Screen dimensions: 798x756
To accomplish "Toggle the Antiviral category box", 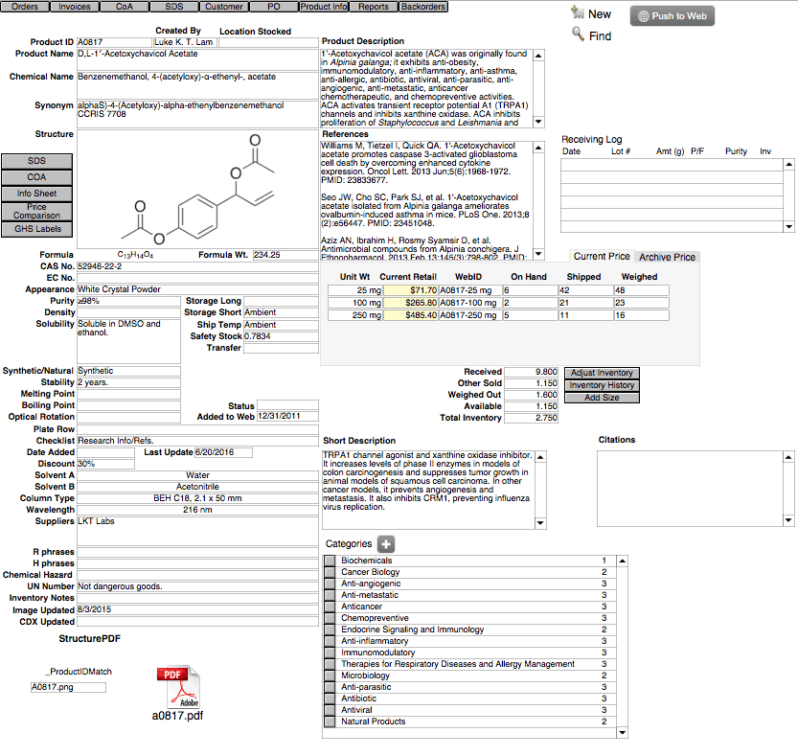I will point(330,710).
